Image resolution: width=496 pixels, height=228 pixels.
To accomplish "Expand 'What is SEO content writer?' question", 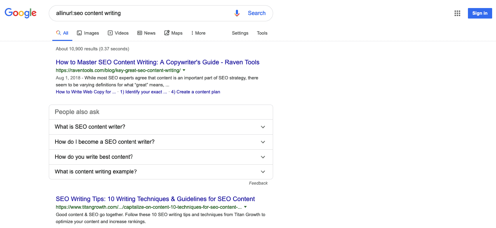I will click(263, 127).
